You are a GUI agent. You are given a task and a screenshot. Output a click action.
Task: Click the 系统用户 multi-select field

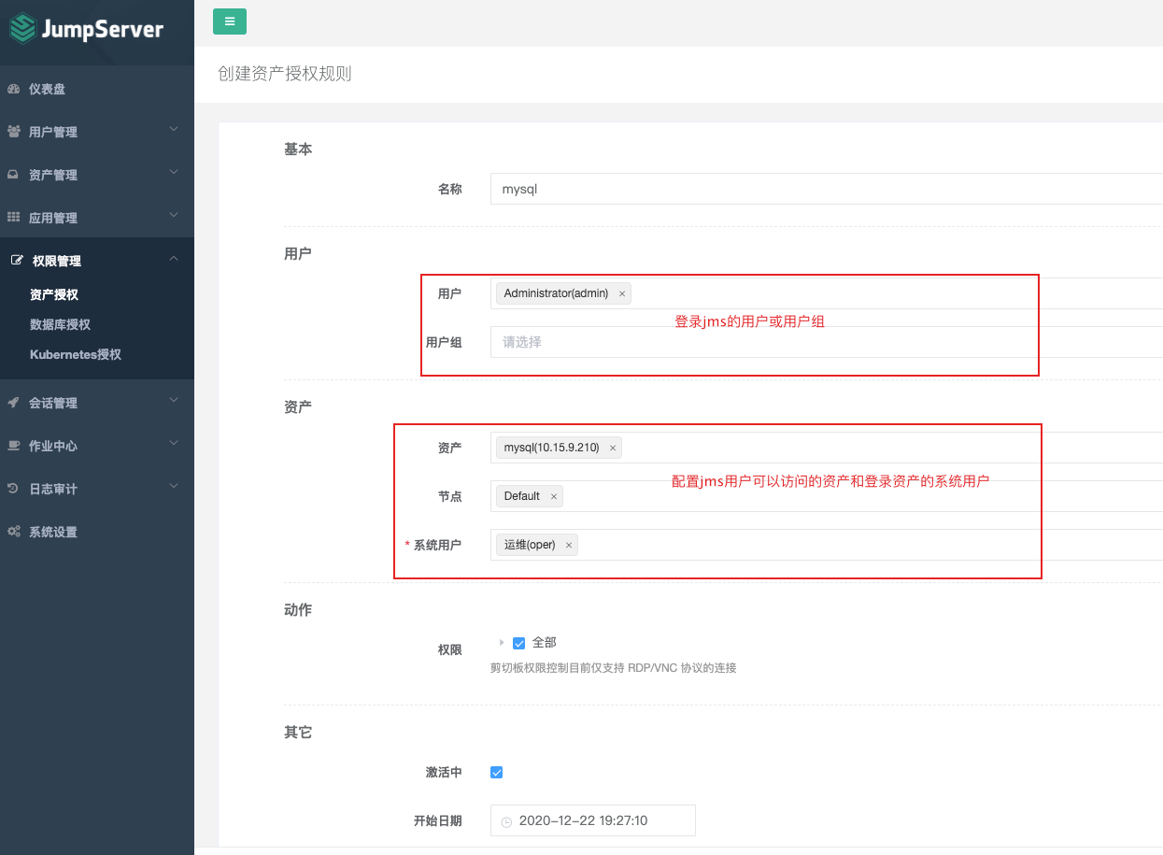[826, 545]
